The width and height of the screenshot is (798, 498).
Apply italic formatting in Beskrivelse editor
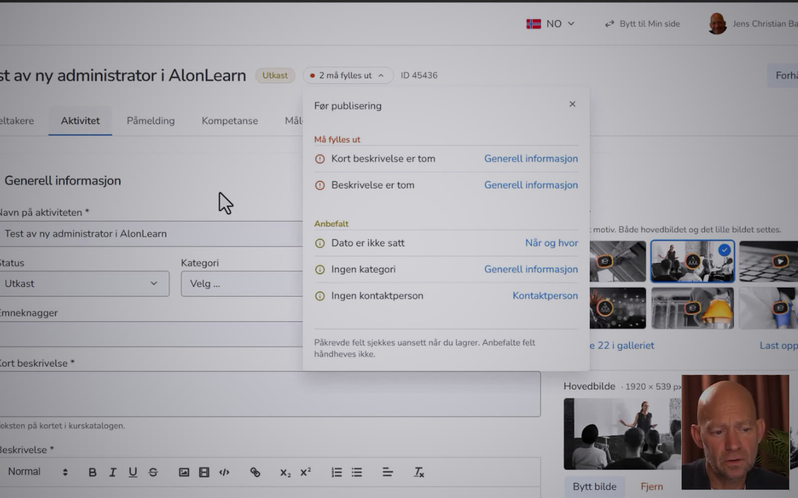click(x=113, y=472)
